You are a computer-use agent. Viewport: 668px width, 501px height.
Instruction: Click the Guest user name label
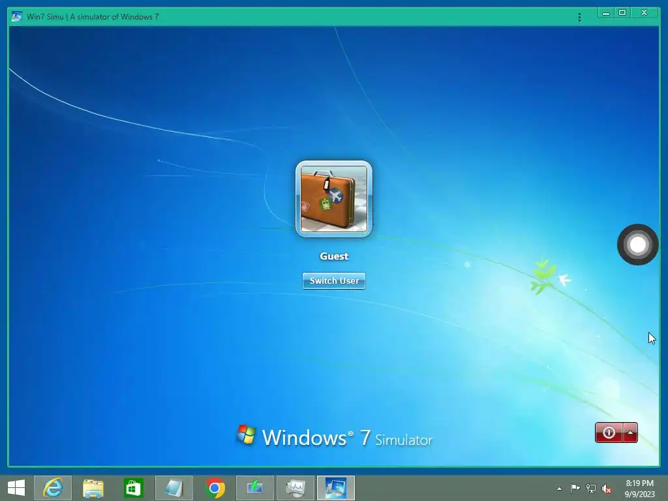[334, 256]
